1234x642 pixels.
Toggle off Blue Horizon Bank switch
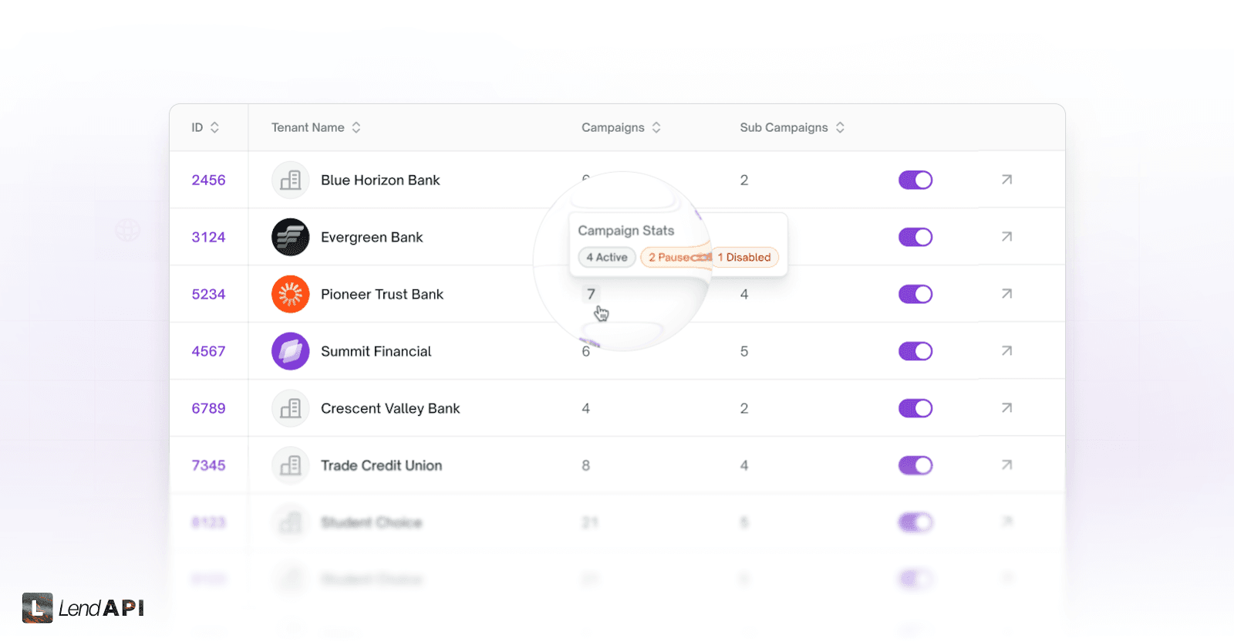915,180
